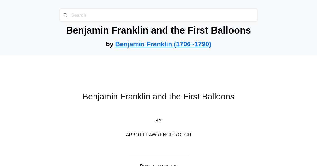
Task: Click the Reprinted from the text
Action: pos(158,165)
